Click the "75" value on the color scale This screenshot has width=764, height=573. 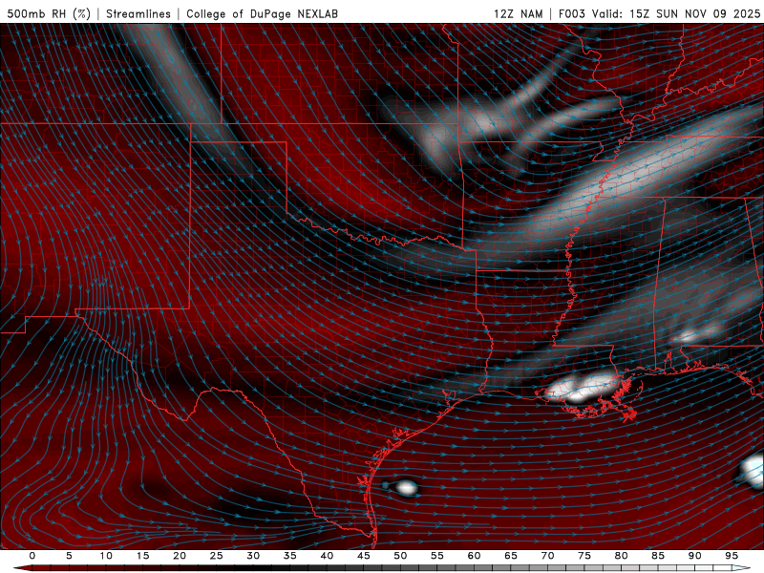584,556
